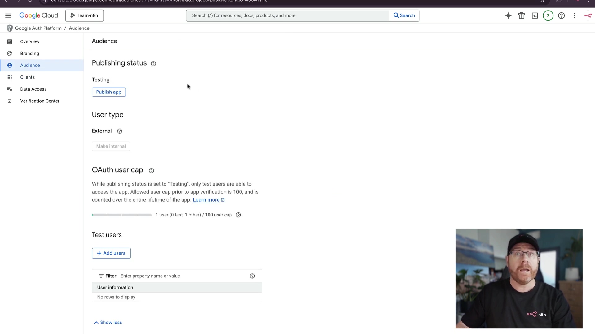Open Data Access sidebar item

click(33, 89)
